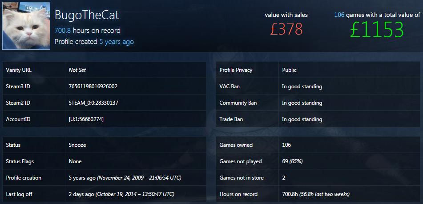Click the BugoTheCat profile name
Viewport: 423px width, 204px height.
point(87,15)
